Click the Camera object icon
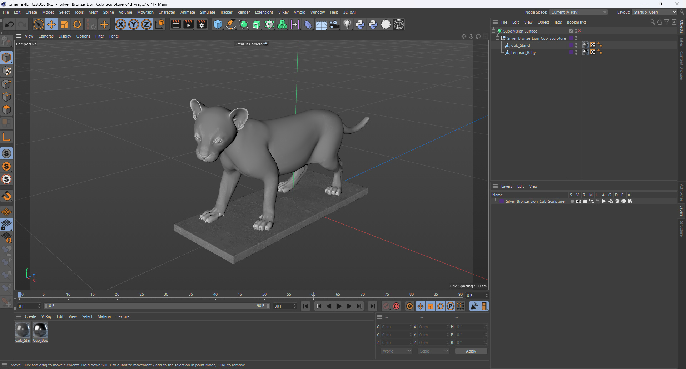This screenshot has width=686, height=369. [x=334, y=24]
